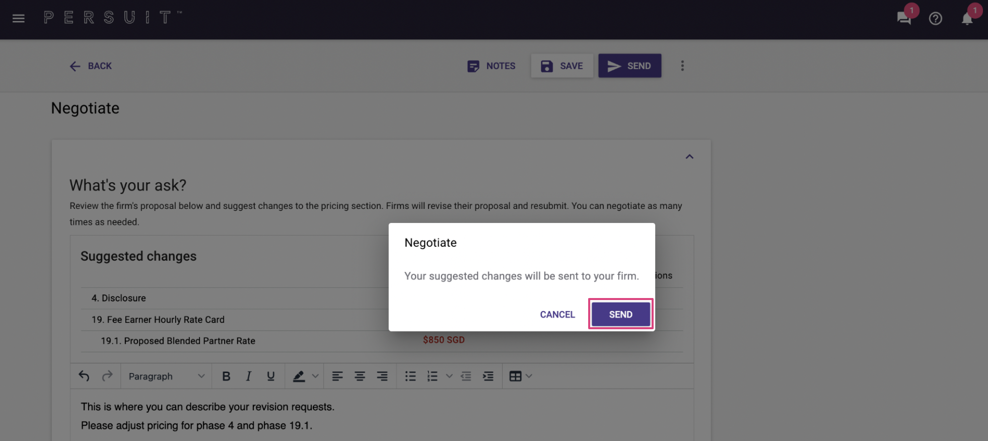Open highlight color dropdown arrow

point(315,376)
